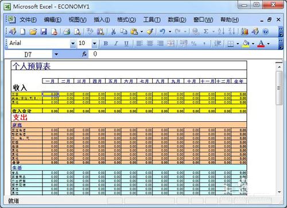Click the Name Box showing D7
Viewport: 287px width, 208px height.
point(28,55)
